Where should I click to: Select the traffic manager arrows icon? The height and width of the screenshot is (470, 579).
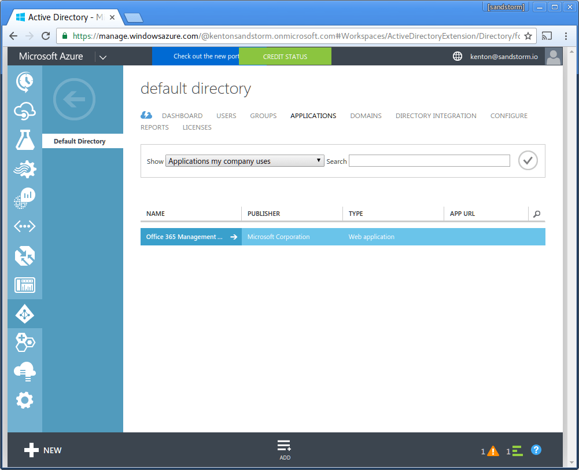click(25, 256)
